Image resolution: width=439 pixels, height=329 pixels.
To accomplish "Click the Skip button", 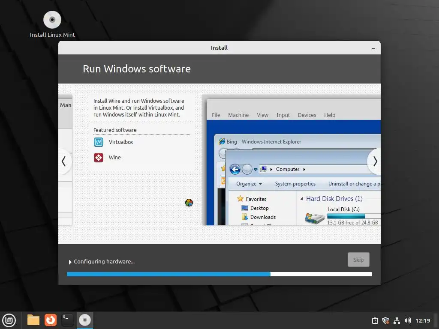I will 358,260.
